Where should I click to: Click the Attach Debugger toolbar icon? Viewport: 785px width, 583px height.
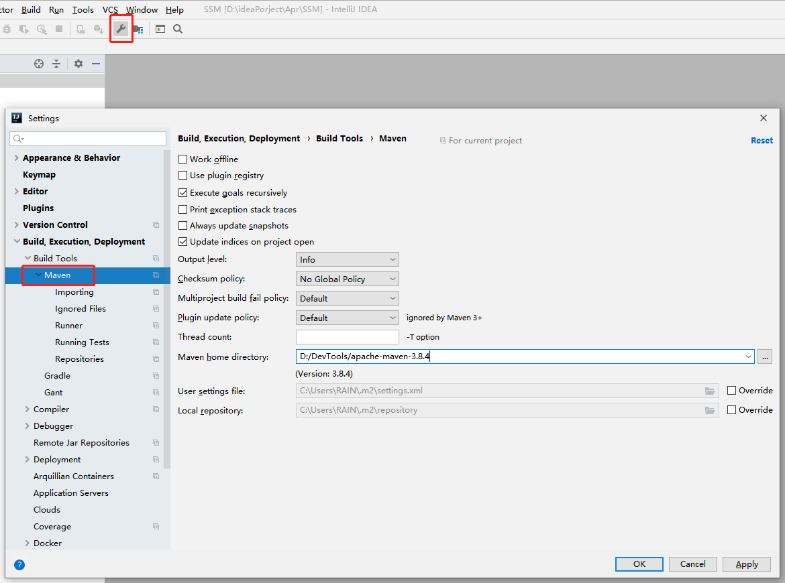pos(81,29)
